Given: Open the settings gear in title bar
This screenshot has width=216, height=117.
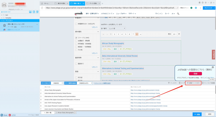Looking at the screenshot, I should pos(205,3).
